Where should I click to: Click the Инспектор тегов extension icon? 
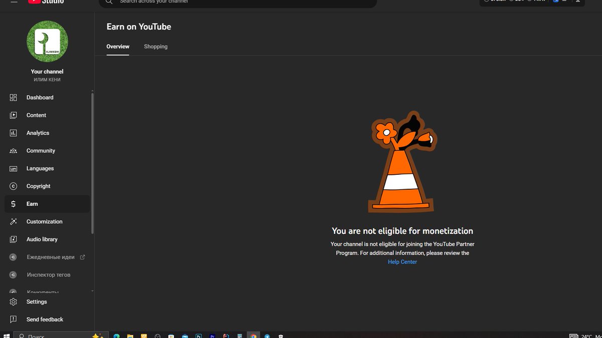[x=14, y=275]
